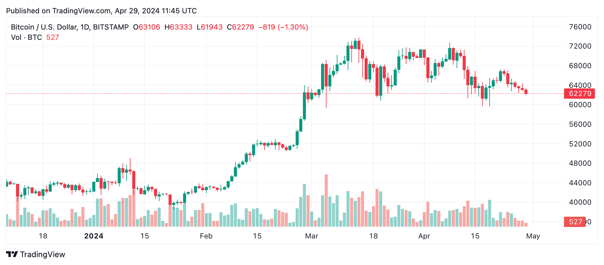
Task: Click the May label on time axis
Action: click(533, 236)
